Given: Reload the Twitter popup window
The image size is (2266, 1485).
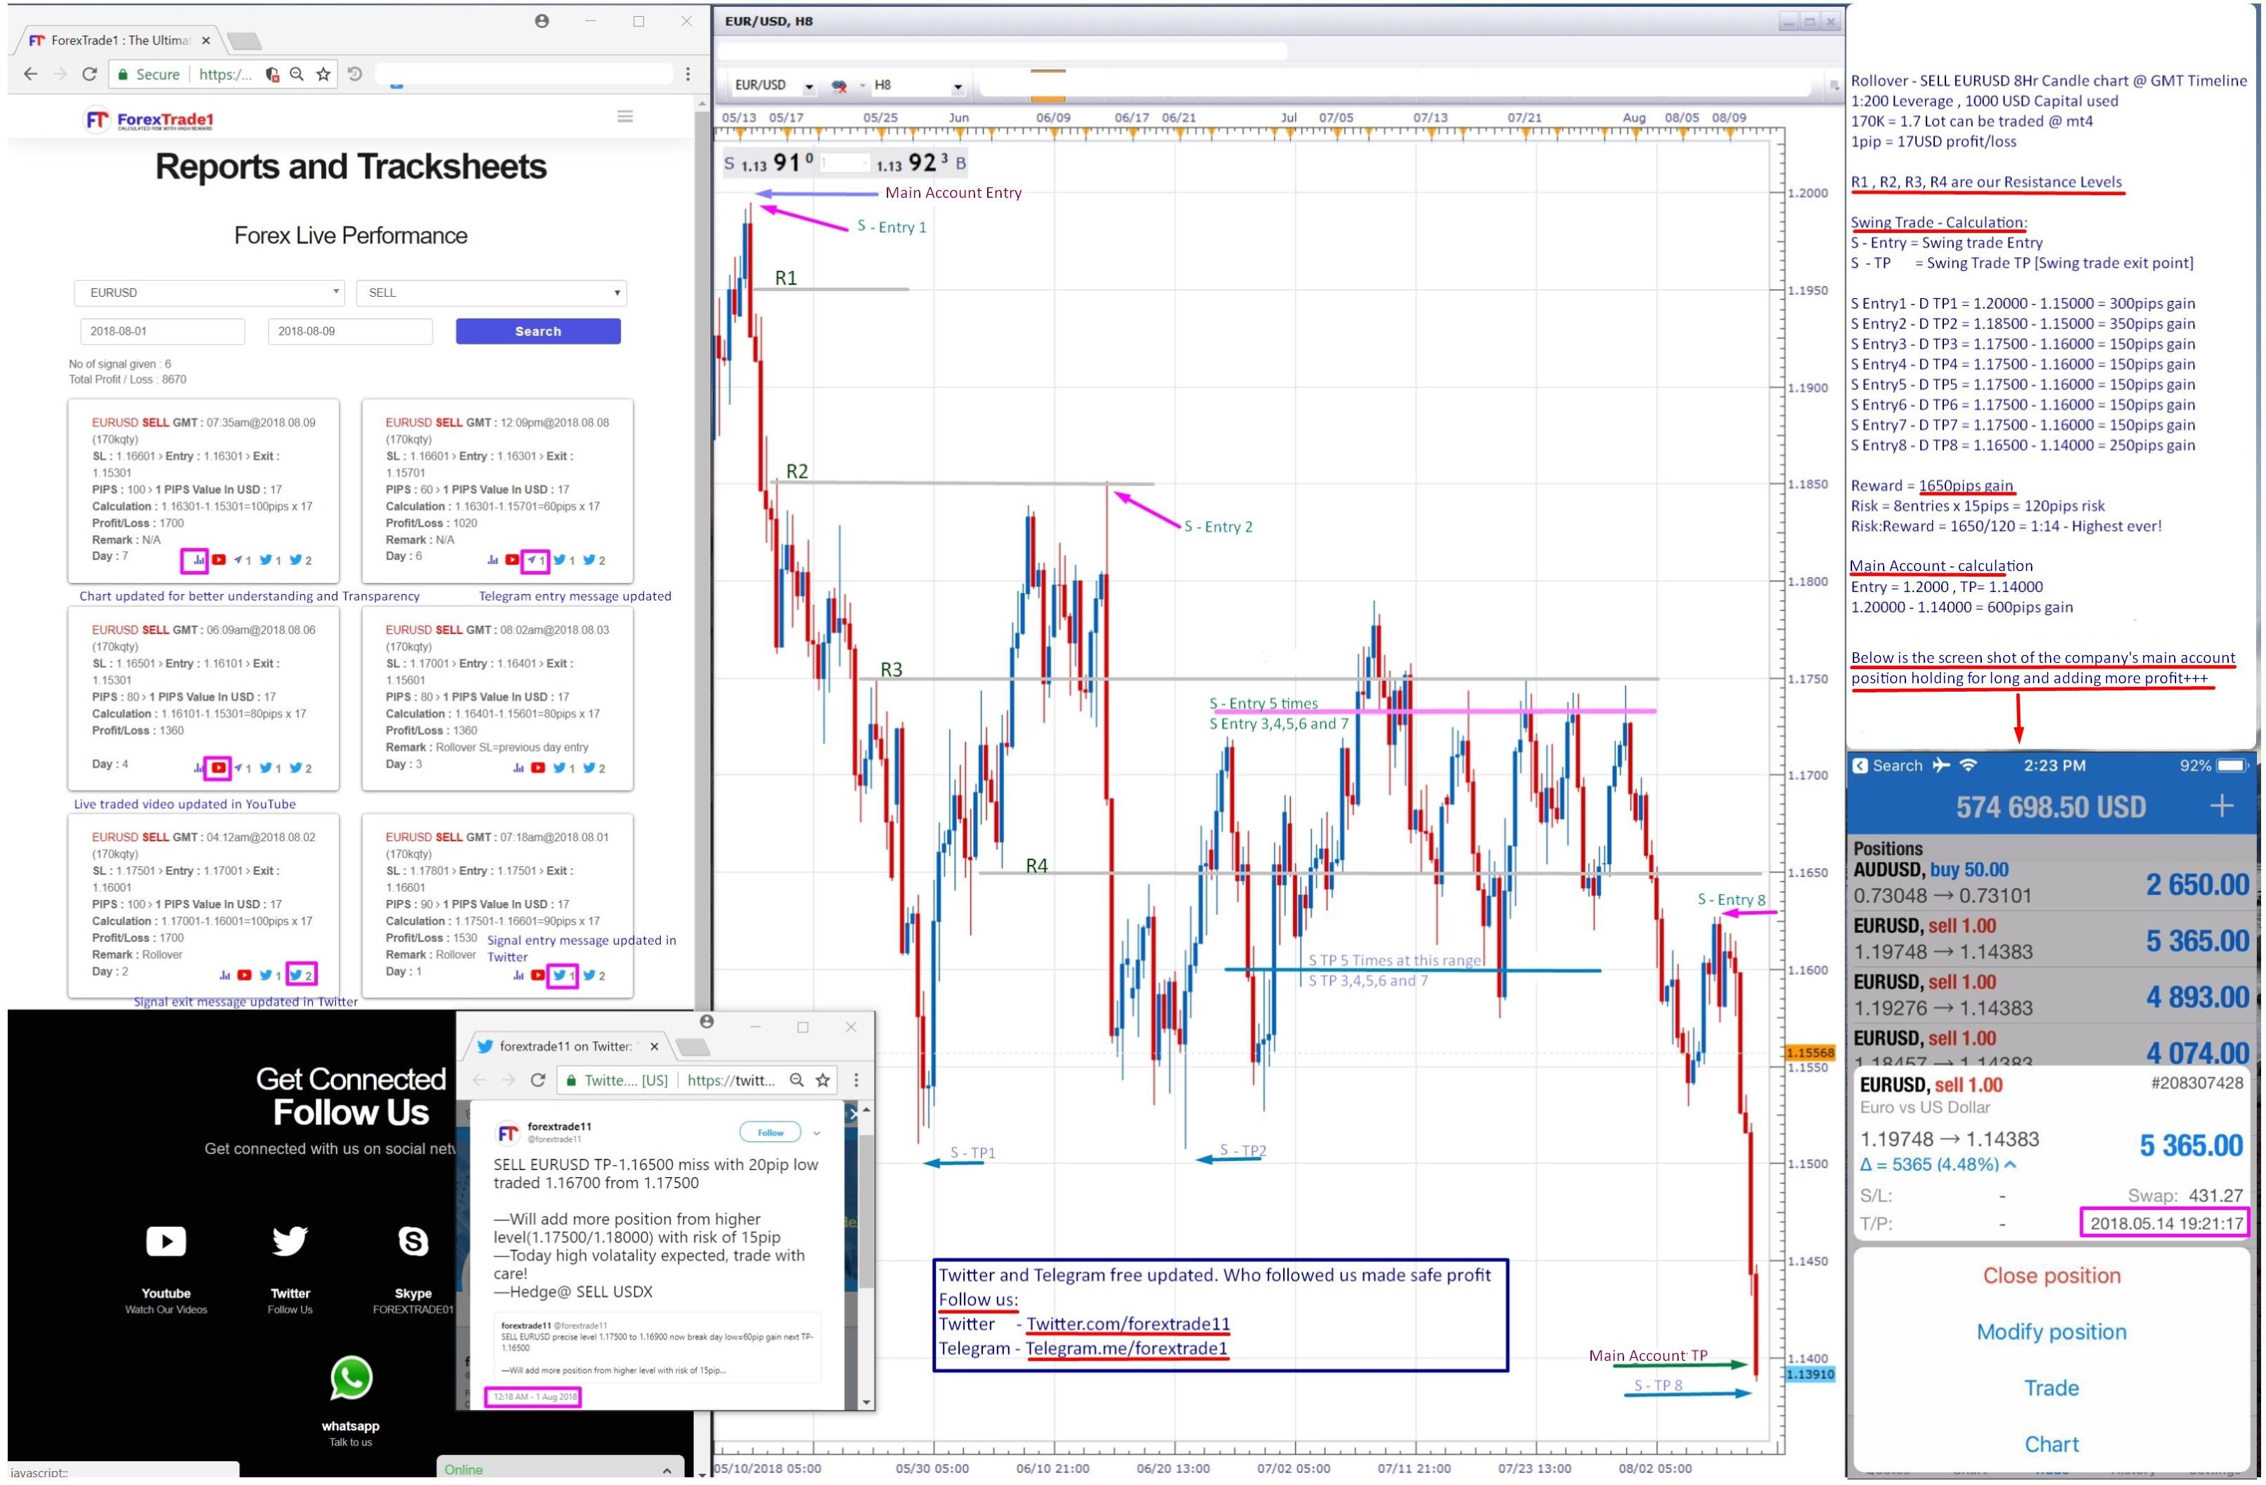Looking at the screenshot, I should click(539, 1080).
